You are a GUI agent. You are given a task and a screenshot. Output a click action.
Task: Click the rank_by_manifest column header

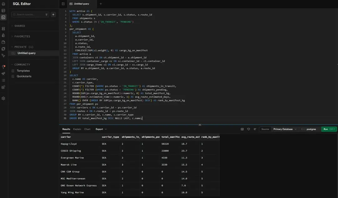click(x=210, y=137)
